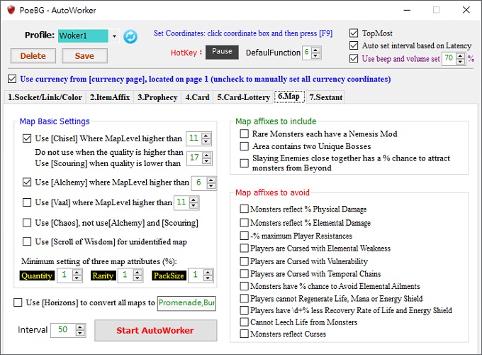Click the yellow Quantity label
482x355 pixels.
click(x=37, y=275)
